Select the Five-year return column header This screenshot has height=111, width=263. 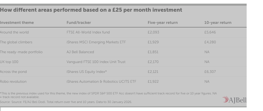click(x=163, y=23)
